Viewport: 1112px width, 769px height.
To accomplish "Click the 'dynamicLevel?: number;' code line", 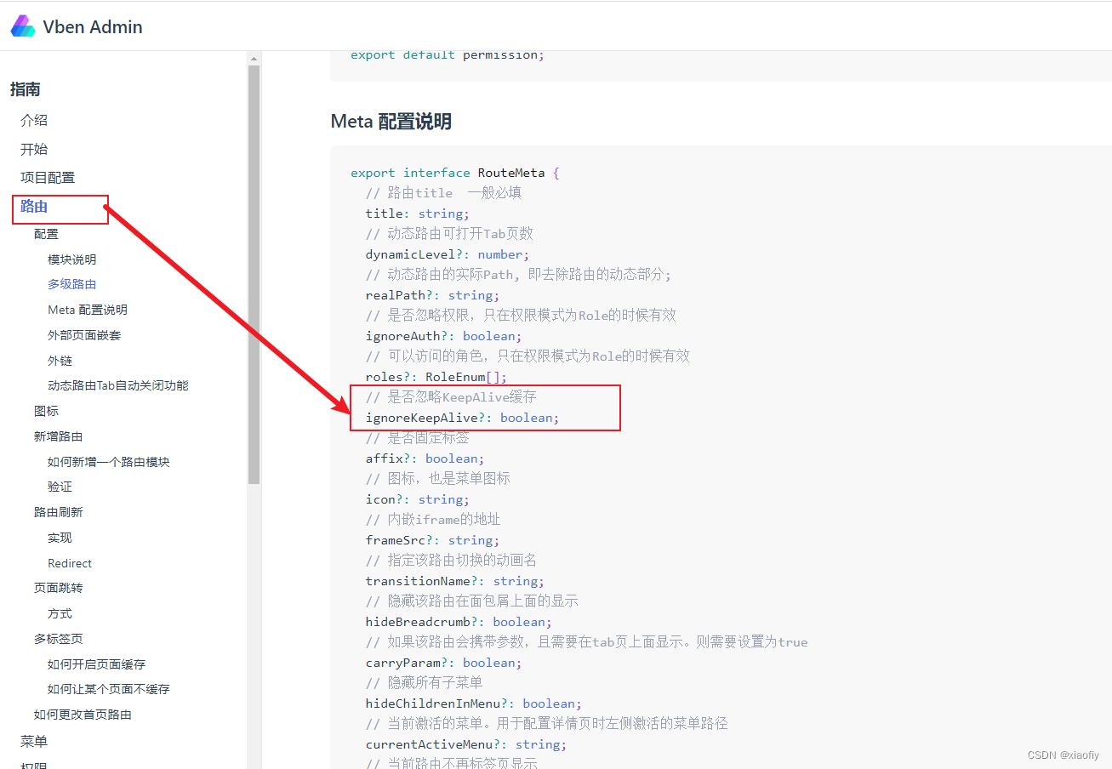I will (448, 254).
